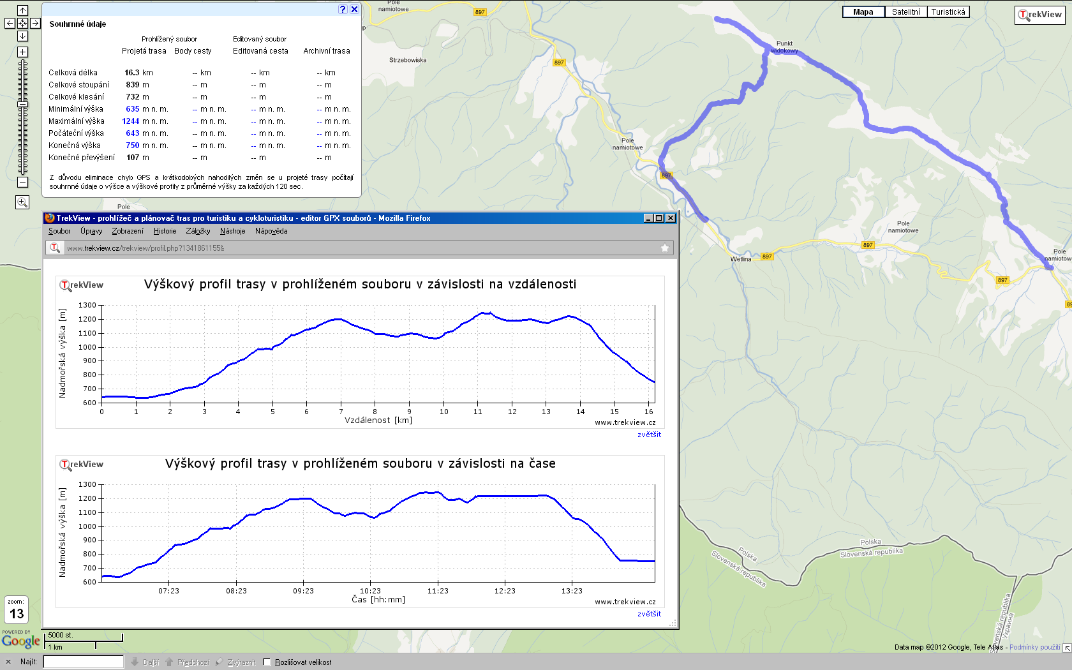Zoom in with the plus button
The height and width of the screenshot is (670, 1072).
pyautogui.click(x=22, y=52)
